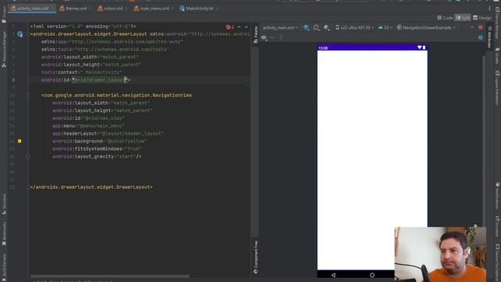
Task: Click the android:id nav_view attribute line
Action: [88, 118]
